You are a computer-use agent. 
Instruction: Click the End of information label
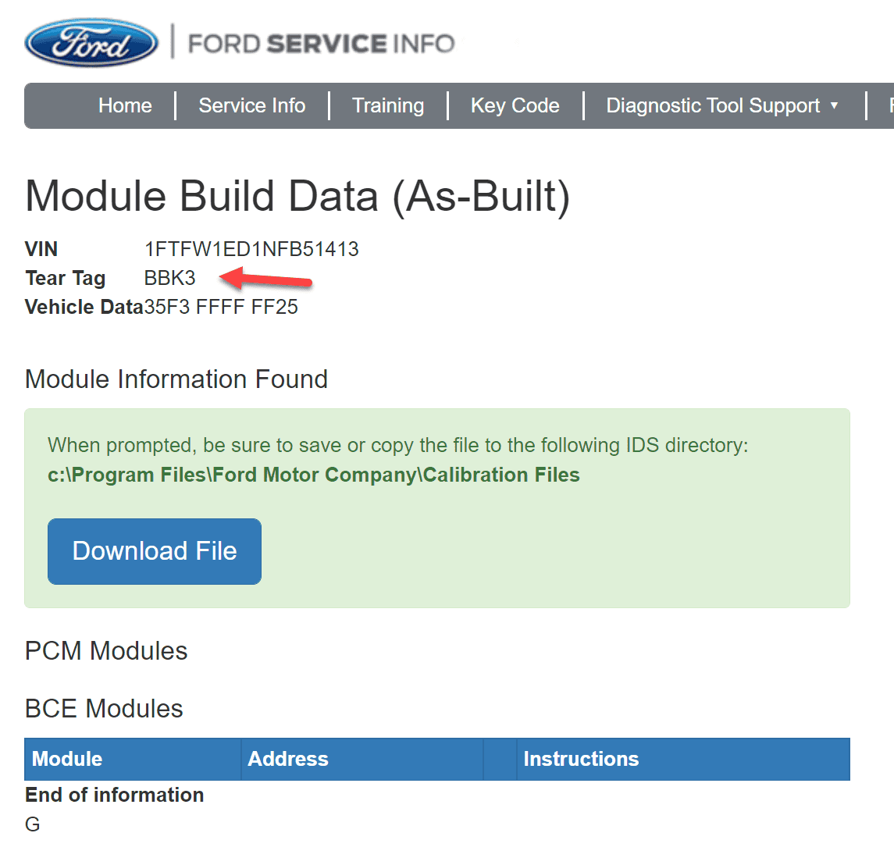[x=114, y=795]
